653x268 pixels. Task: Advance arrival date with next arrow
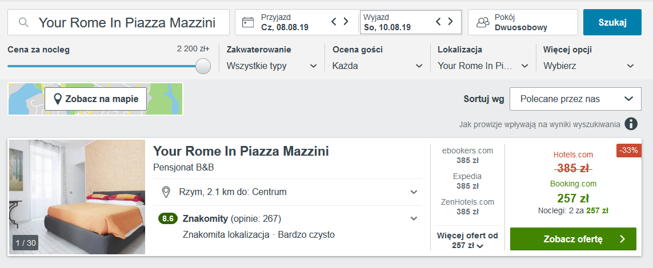pyautogui.click(x=346, y=21)
